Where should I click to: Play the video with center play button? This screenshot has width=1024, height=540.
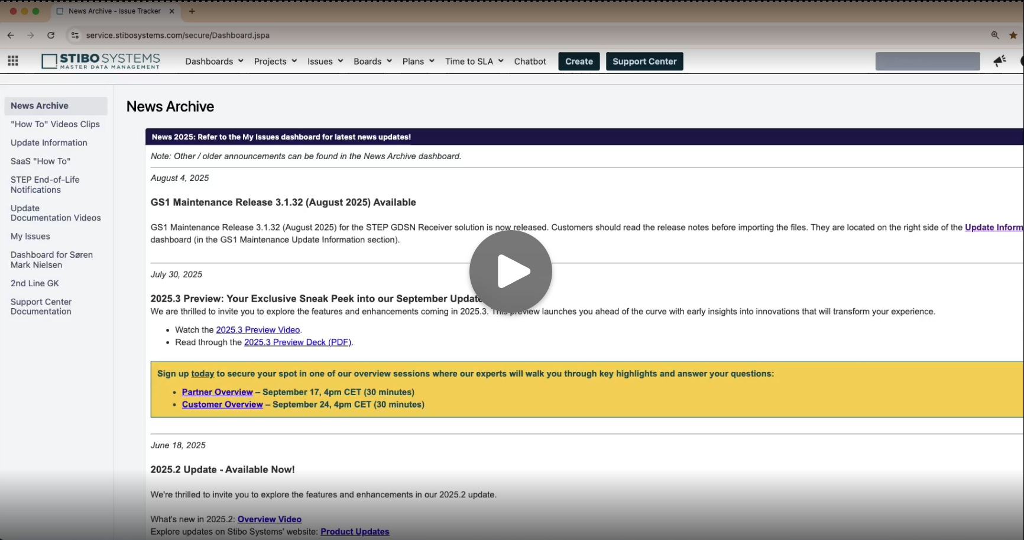[511, 271]
